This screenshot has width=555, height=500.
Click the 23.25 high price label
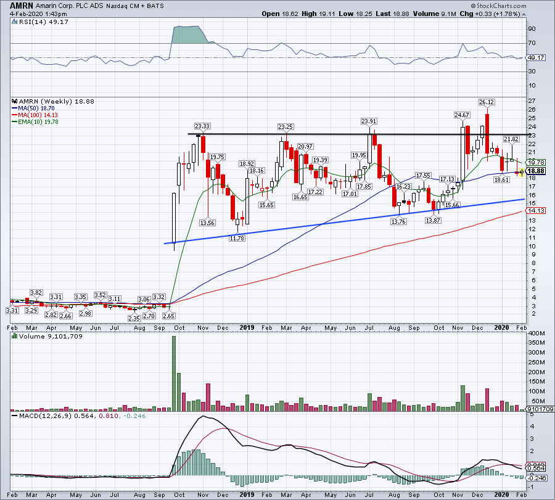pos(286,126)
